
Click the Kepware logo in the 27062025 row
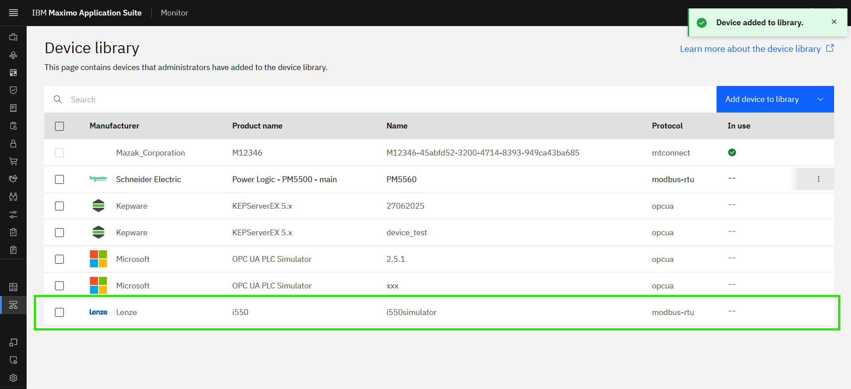(98, 206)
